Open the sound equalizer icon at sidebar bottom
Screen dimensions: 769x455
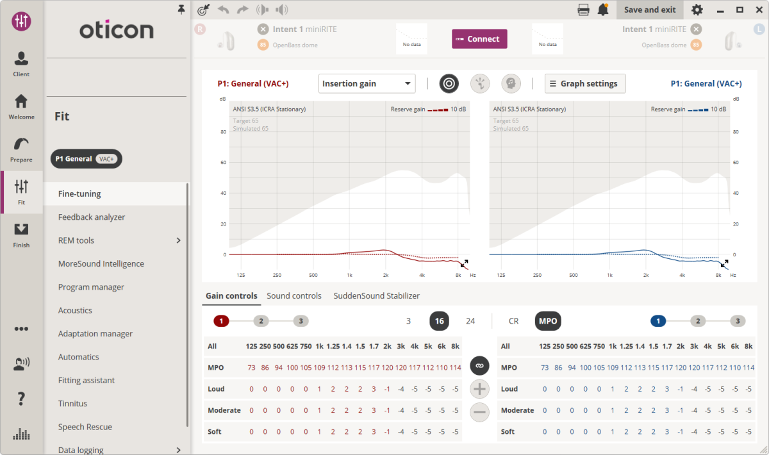pos(21,434)
